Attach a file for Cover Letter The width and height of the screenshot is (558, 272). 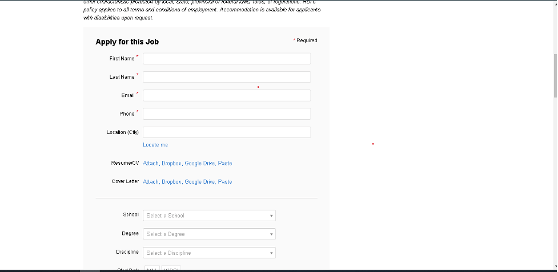pyautogui.click(x=151, y=182)
